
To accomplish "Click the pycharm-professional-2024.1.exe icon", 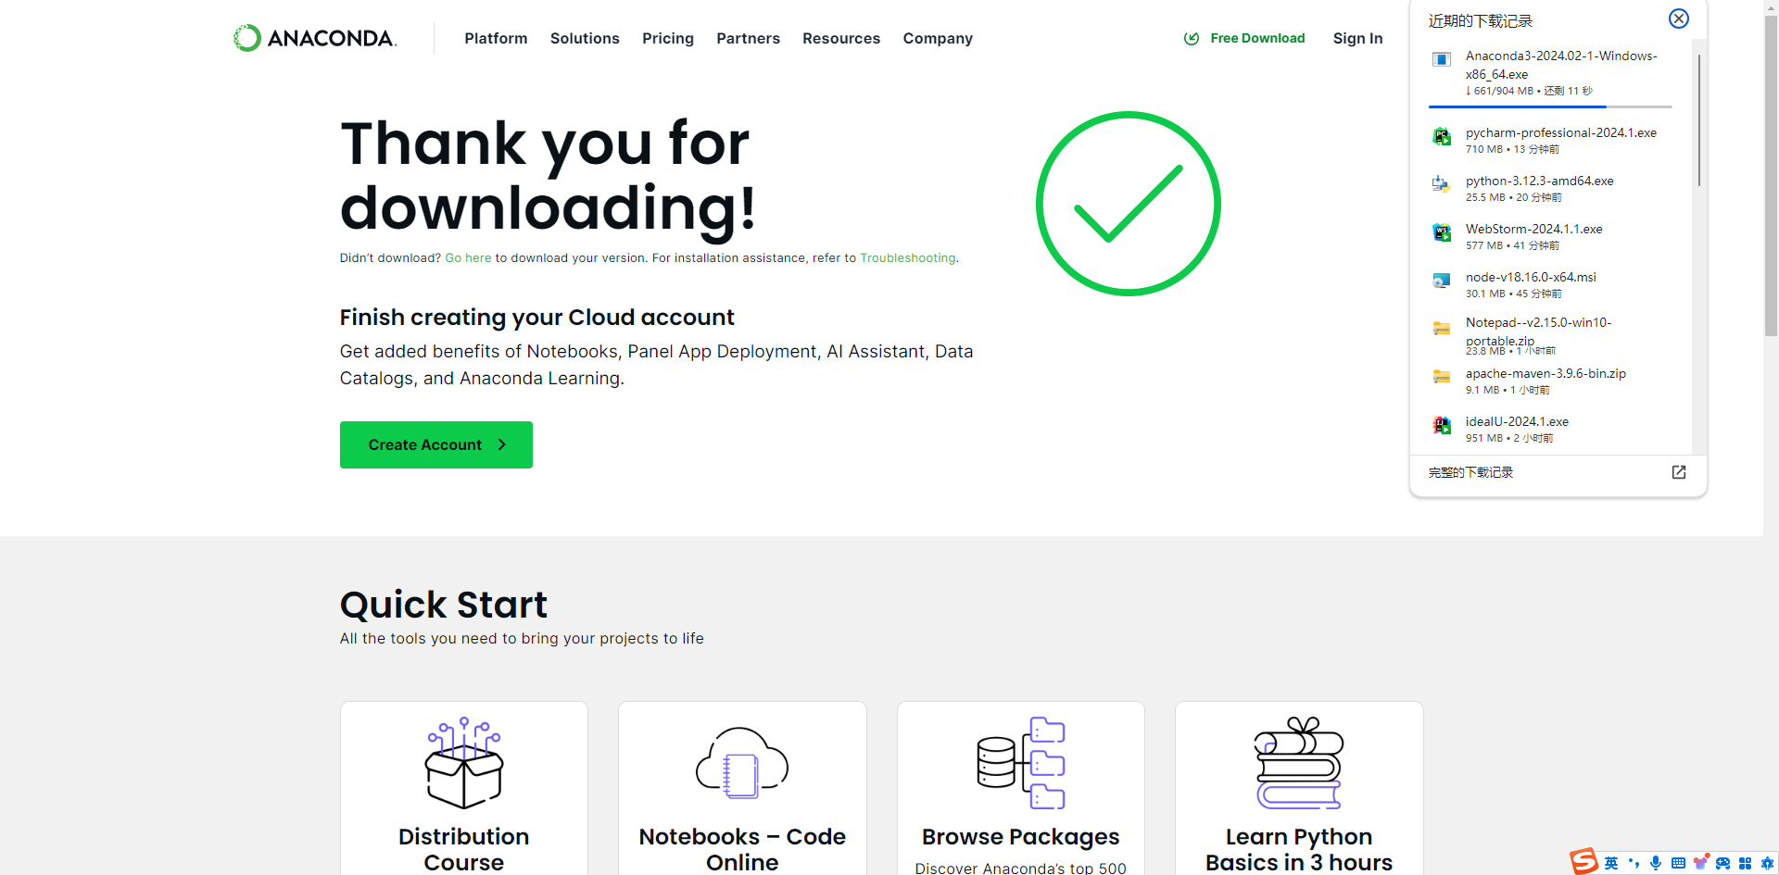I will pyautogui.click(x=1442, y=137).
